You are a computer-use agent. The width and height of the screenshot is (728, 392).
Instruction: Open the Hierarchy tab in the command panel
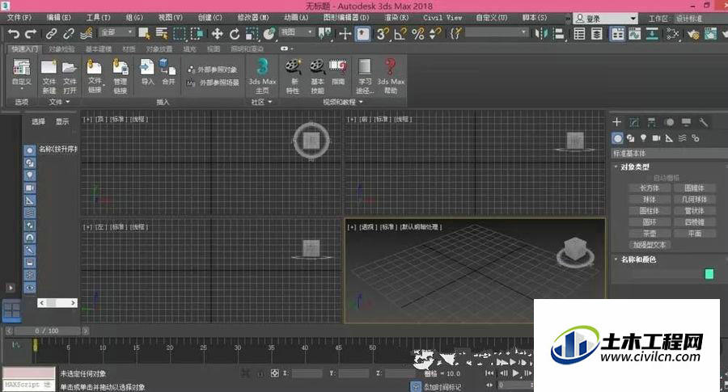pos(652,123)
